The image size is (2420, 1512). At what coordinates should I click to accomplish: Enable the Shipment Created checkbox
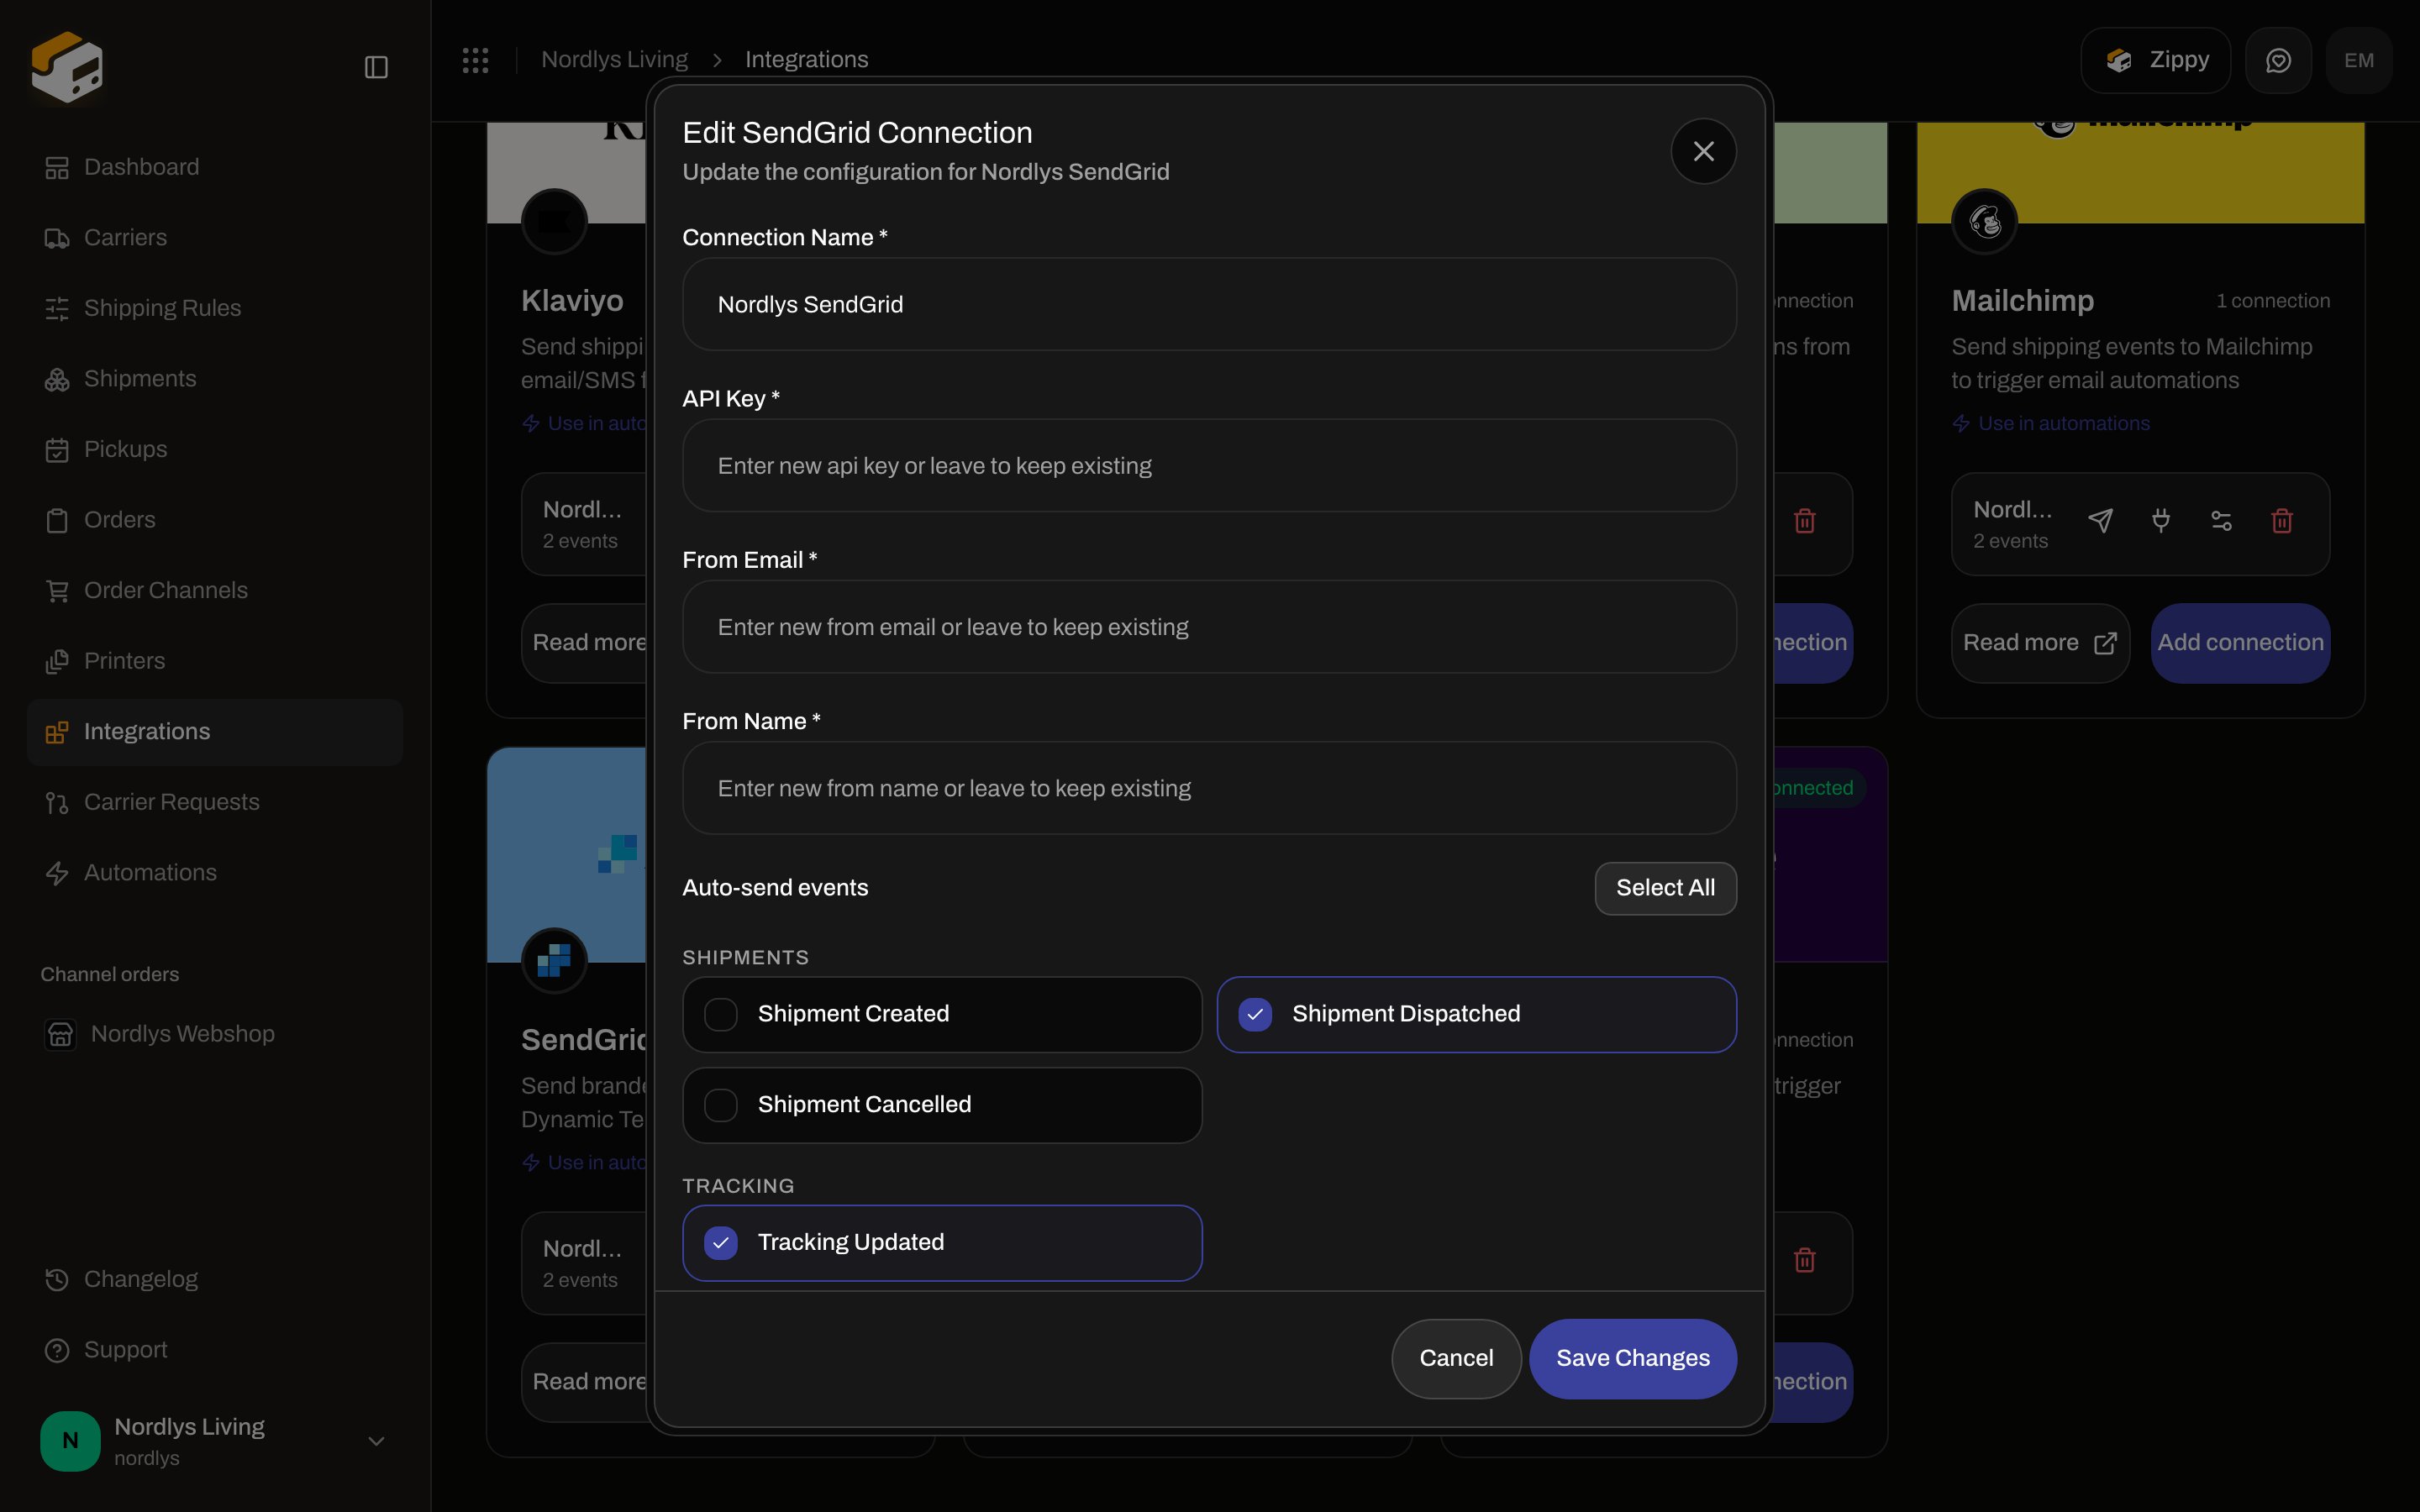721,1014
